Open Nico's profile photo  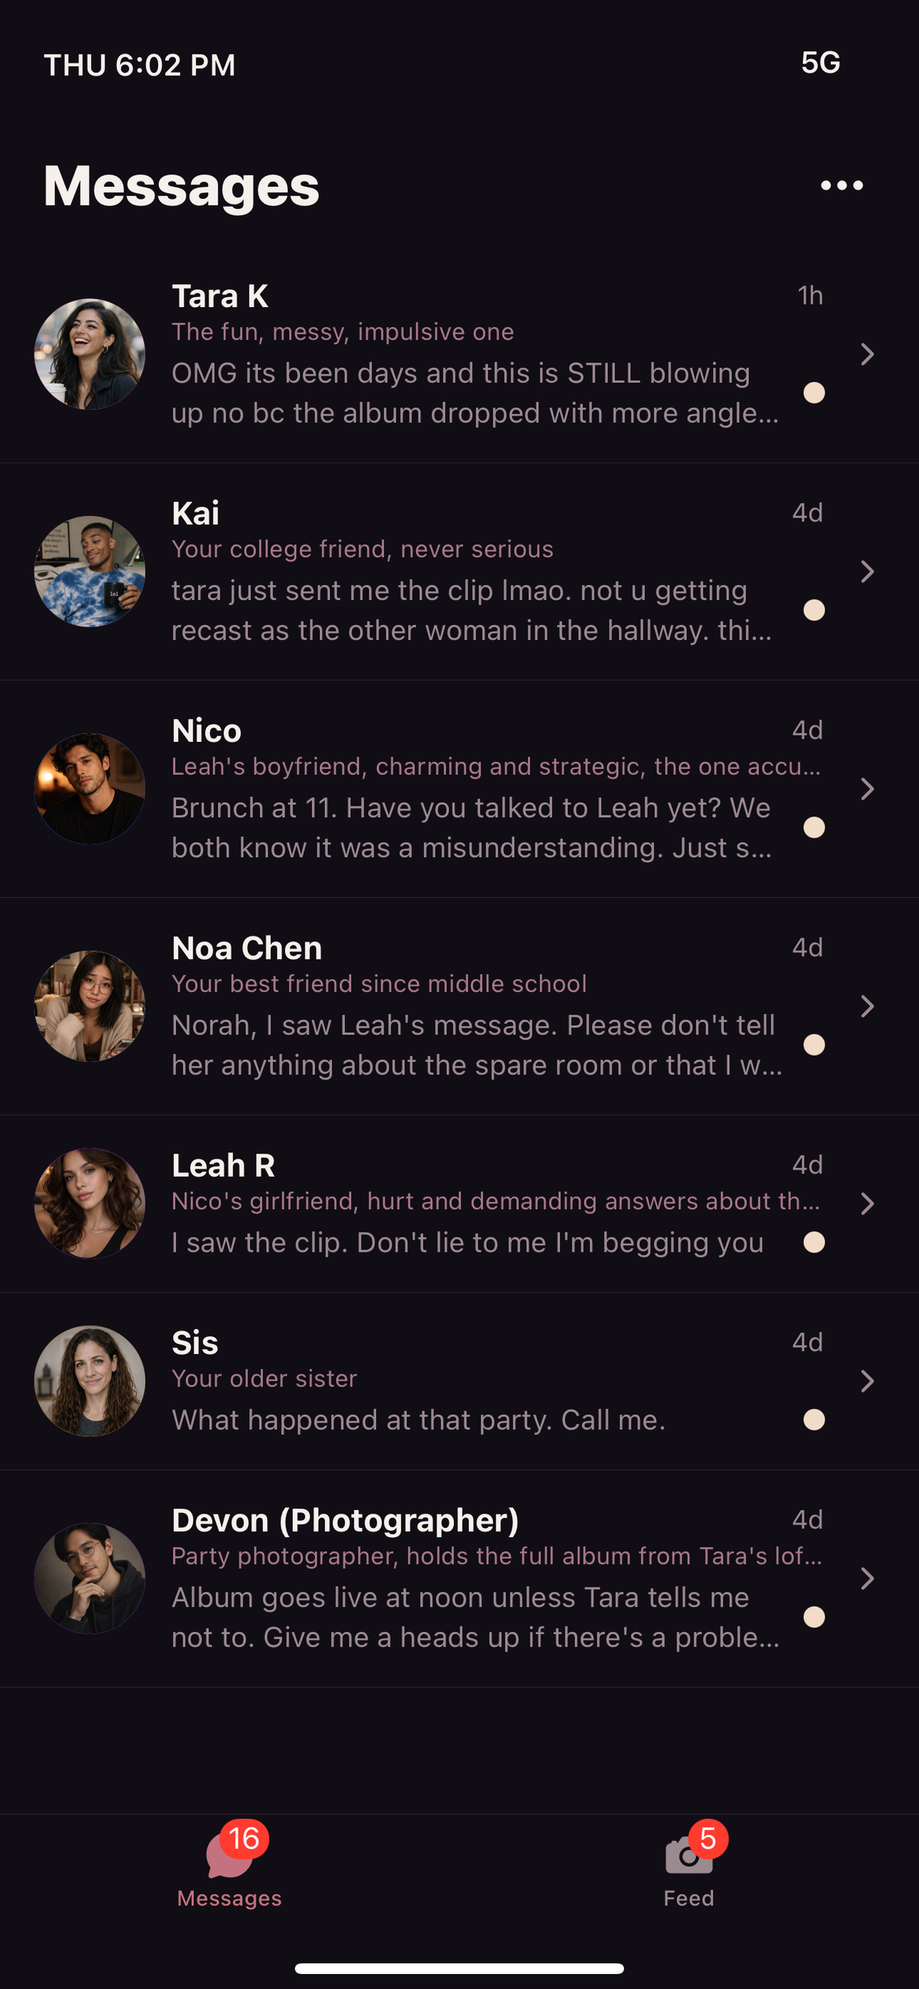point(89,788)
